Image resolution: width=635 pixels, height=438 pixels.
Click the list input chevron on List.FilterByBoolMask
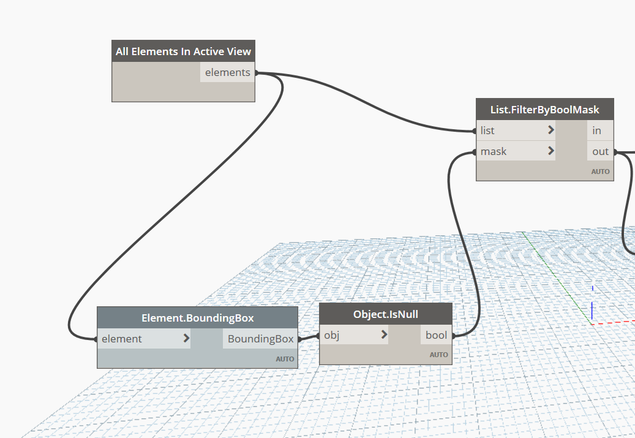[550, 130]
